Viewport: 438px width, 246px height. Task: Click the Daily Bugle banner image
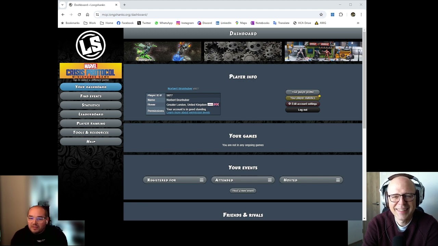(x=323, y=52)
